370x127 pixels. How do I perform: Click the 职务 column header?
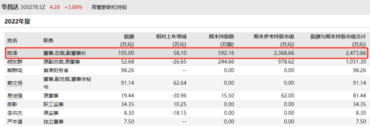tap(48, 40)
